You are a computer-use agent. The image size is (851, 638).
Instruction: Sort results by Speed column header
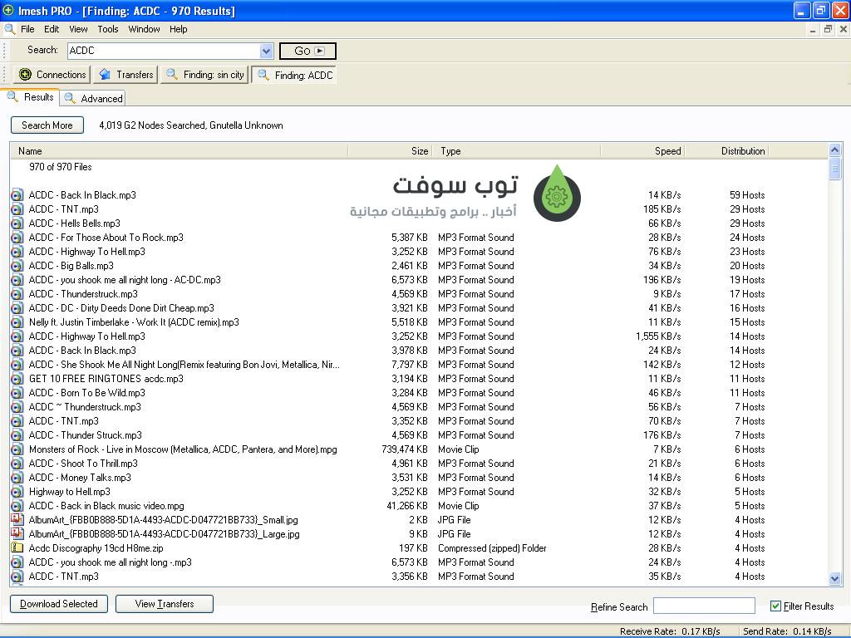tap(642, 151)
